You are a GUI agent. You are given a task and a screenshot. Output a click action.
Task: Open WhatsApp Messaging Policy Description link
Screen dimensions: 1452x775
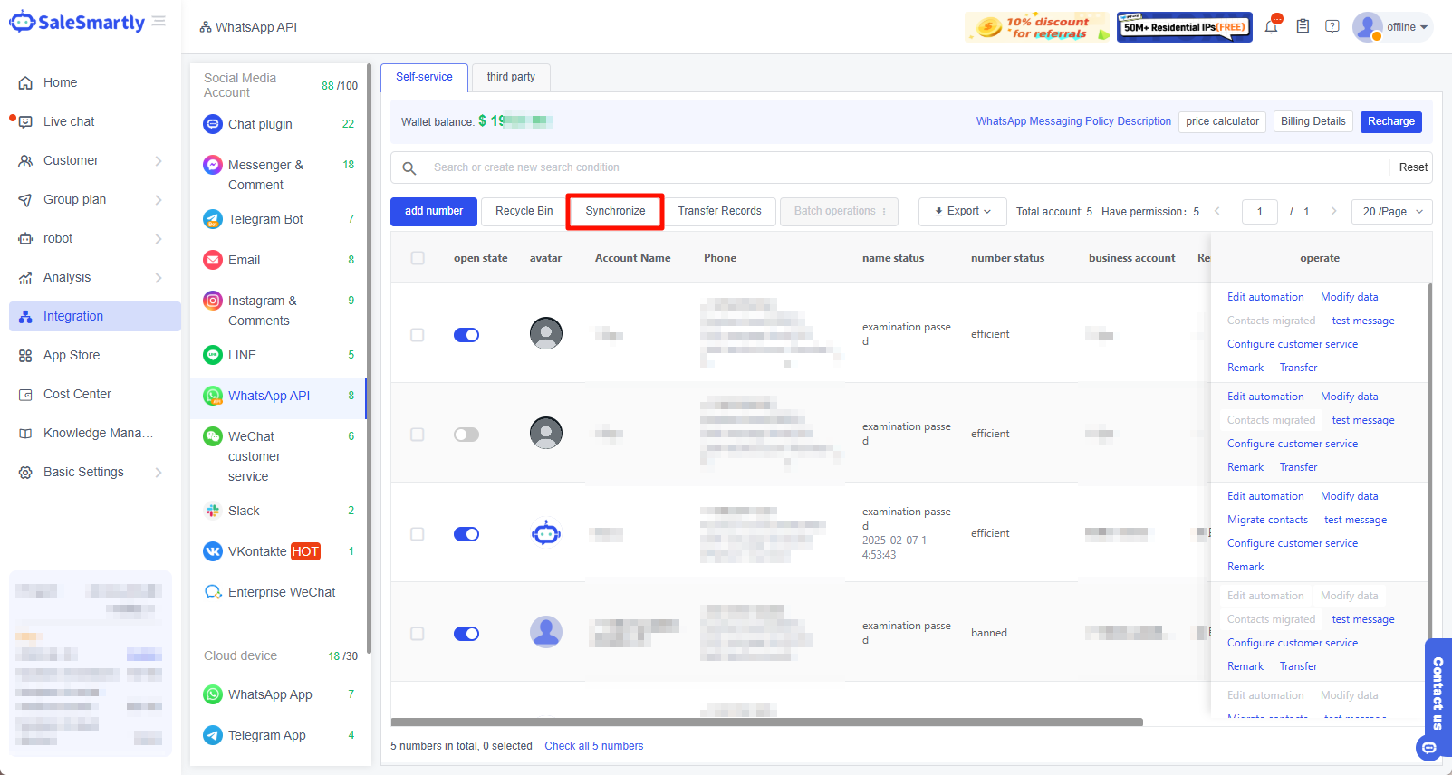pos(1073,121)
